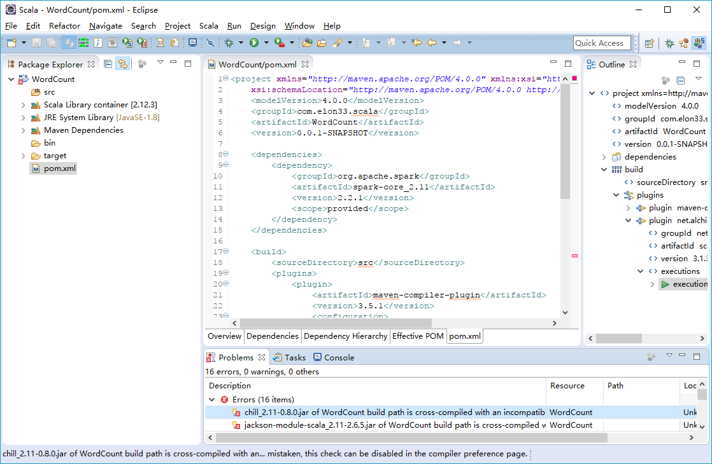Image resolution: width=712 pixels, height=464 pixels.
Task: Collapse the WordCount project node
Action: pos(11,79)
